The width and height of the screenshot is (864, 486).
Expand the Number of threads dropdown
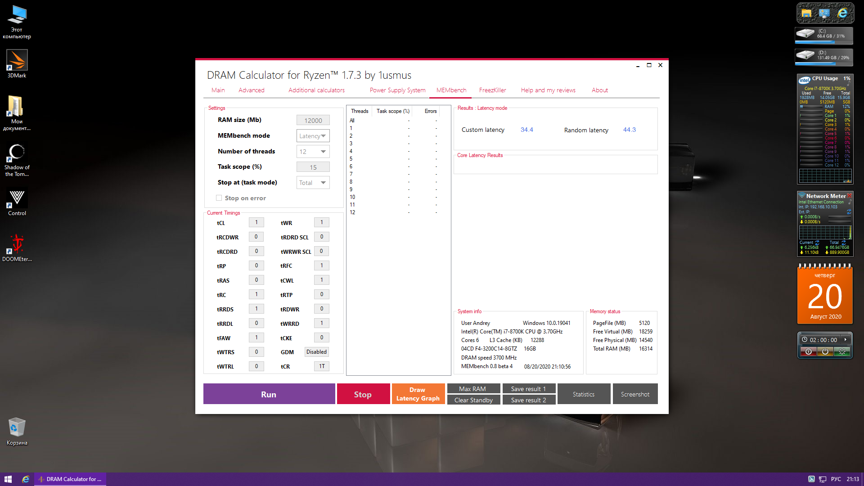point(313,152)
